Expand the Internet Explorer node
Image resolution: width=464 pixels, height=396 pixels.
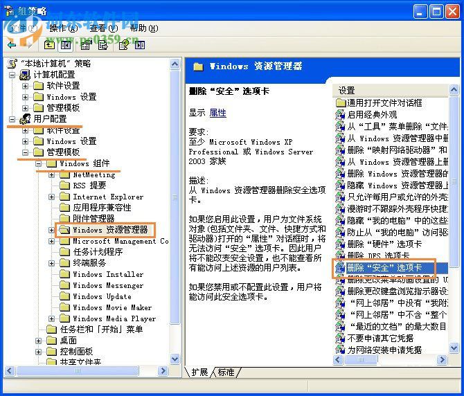coord(51,197)
